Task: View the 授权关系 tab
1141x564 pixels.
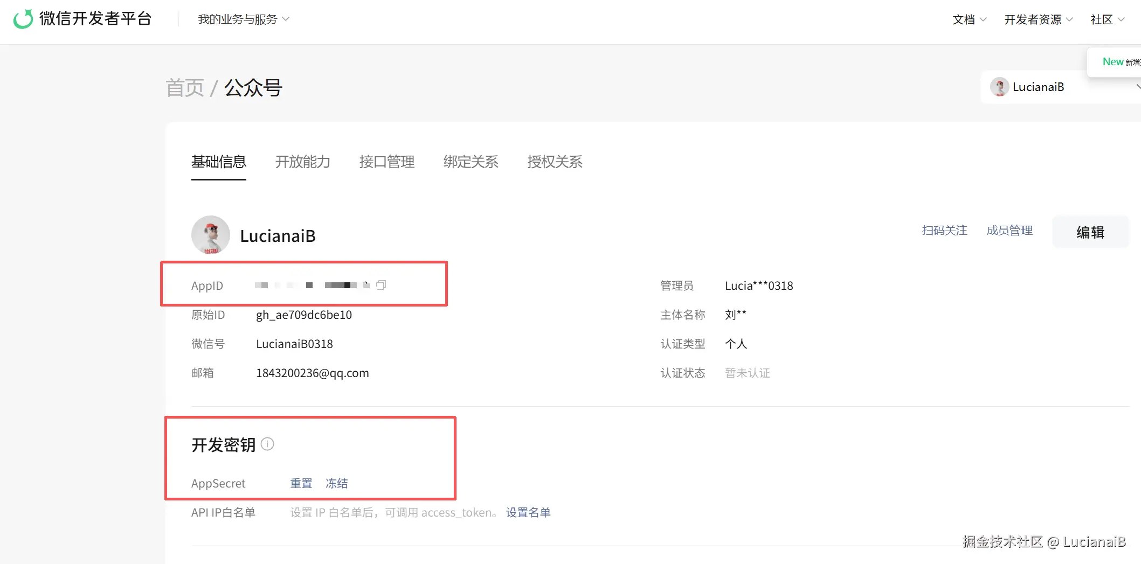Action: click(555, 162)
